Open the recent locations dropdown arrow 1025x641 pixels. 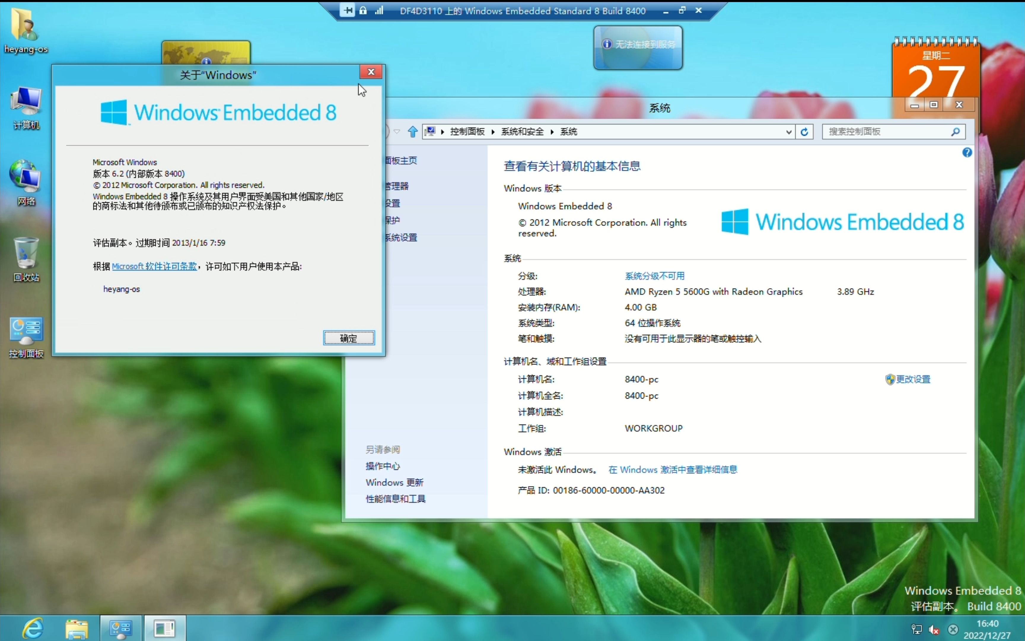[x=397, y=131]
